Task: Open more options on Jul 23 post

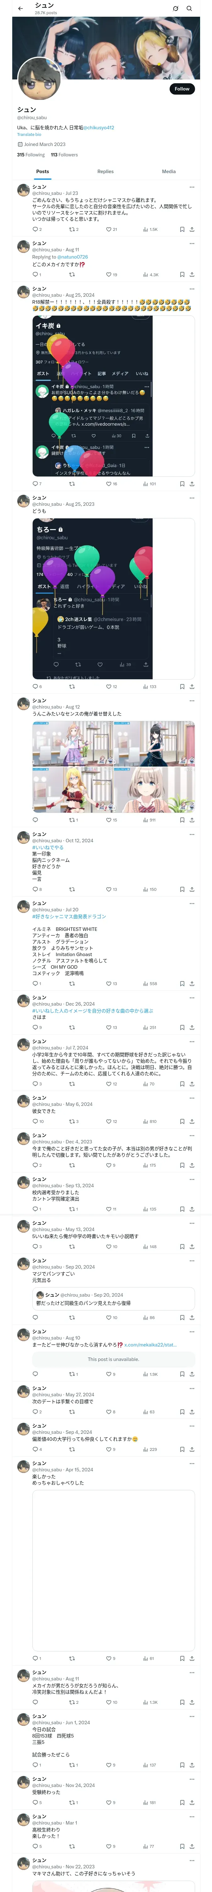Action: (x=192, y=187)
